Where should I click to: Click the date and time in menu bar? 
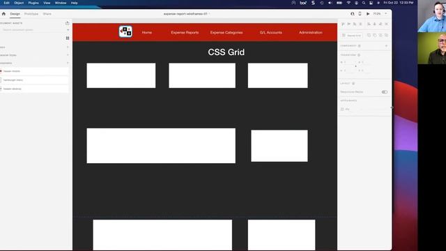(x=399, y=3)
